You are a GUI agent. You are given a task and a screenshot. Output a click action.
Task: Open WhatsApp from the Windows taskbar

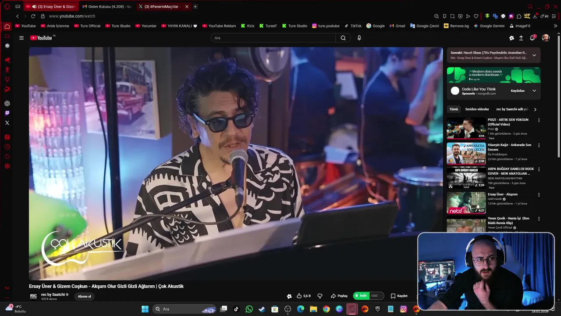coord(249,309)
